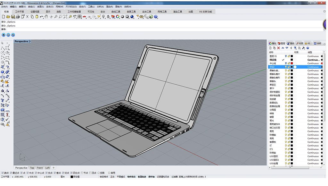Switch to the Top viewport tab
Screen dimensions: 328x186
(32, 168)
